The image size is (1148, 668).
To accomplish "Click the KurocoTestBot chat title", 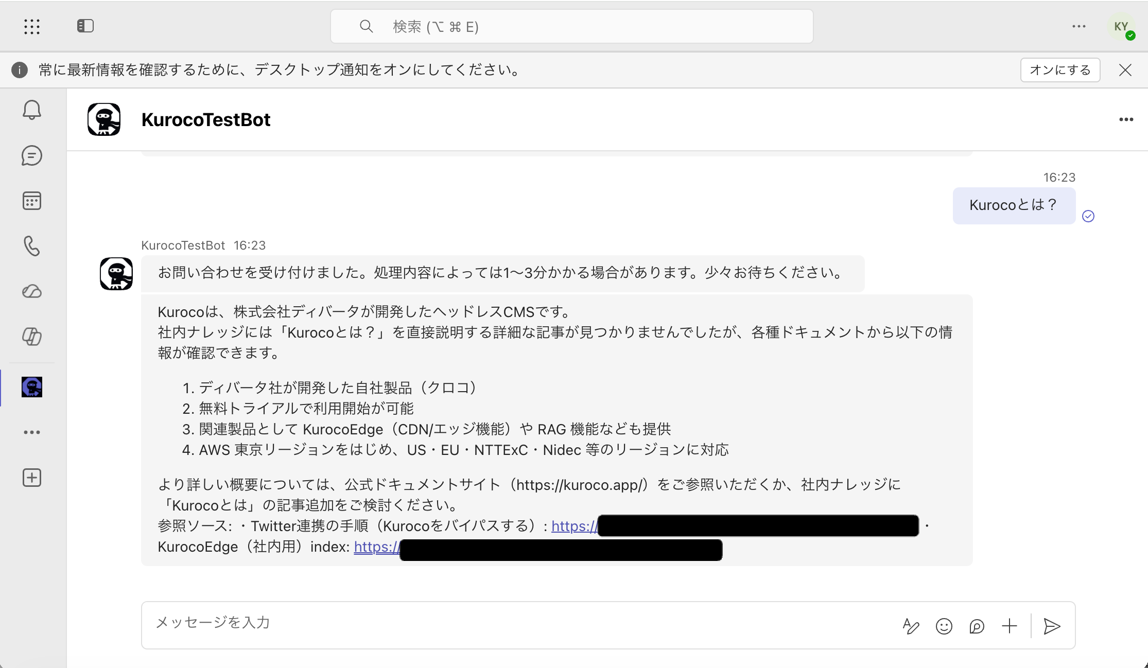I will [206, 119].
